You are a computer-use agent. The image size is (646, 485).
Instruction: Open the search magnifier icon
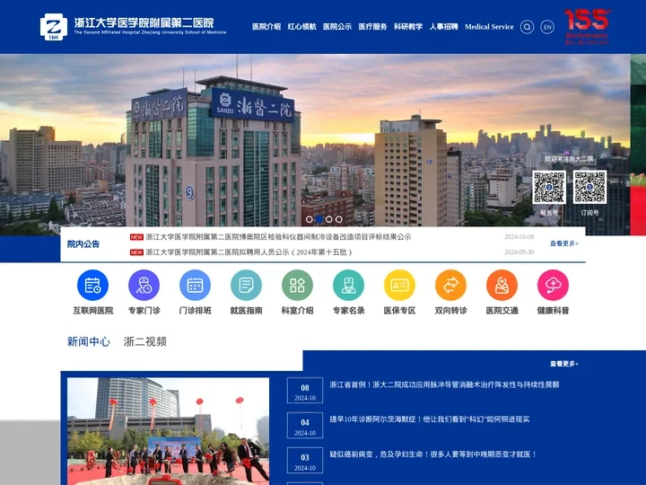click(x=527, y=27)
